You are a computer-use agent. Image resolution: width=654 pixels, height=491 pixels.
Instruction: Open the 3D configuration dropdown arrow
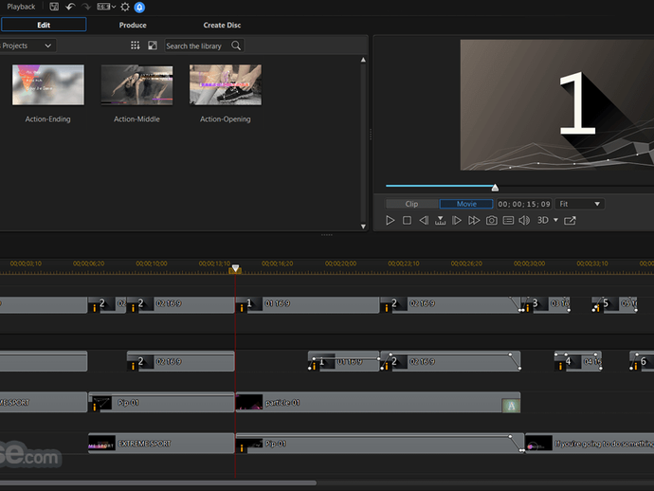pos(555,220)
